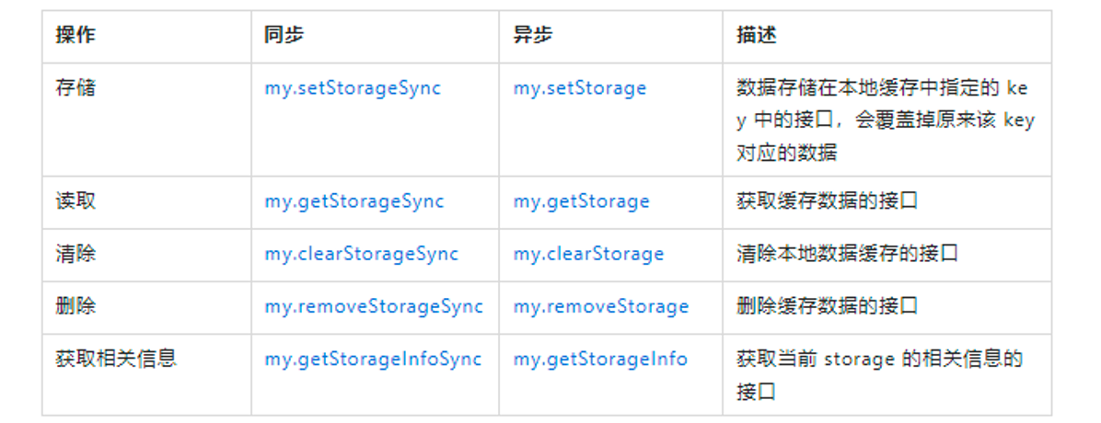Click the 获取相关信息 row label
Viewport: 1101px width, 423px height.
tap(116, 359)
